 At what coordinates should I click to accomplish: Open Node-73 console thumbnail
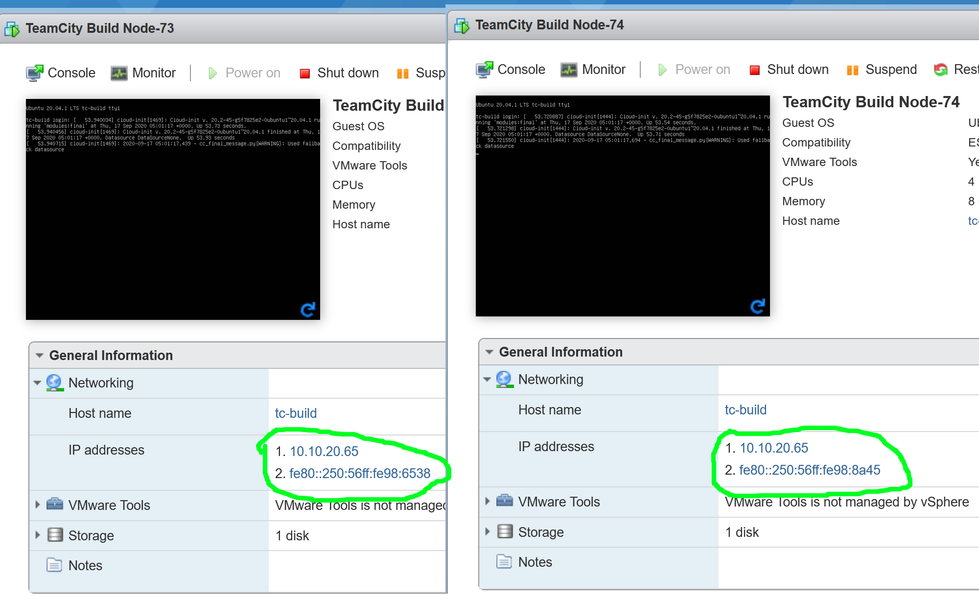click(173, 209)
